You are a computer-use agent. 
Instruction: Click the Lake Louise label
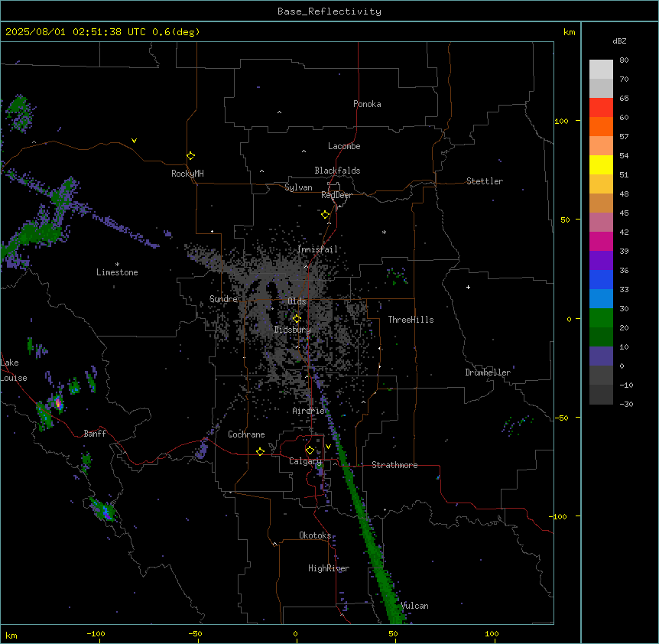pyautogui.click(x=13, y=370)
